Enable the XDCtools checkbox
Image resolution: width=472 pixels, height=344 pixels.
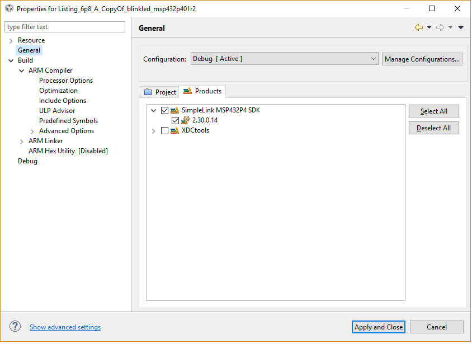[164, 131]
